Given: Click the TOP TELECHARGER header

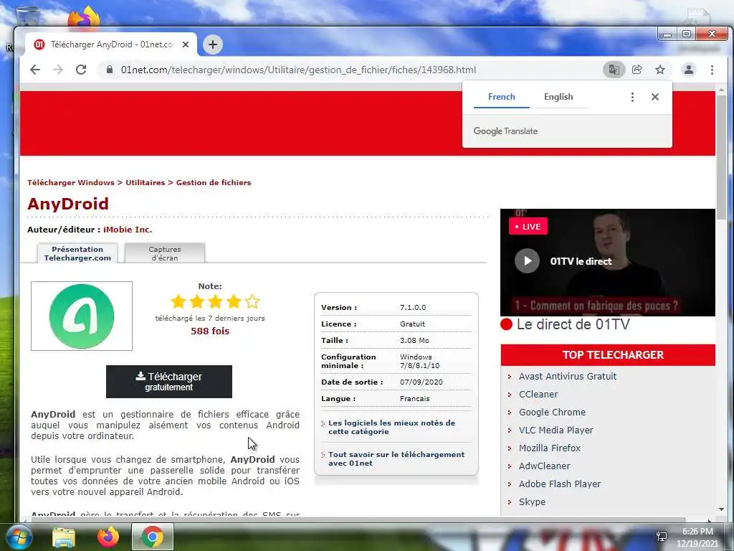Looking at the screenshot, I should 608,354.
